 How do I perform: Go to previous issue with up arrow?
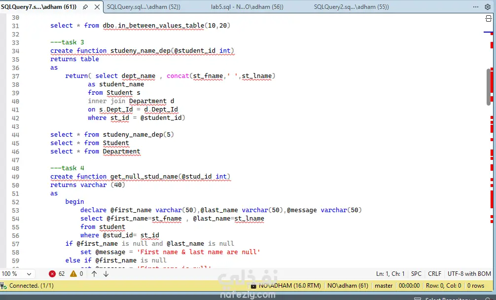(x=94, y=274)
